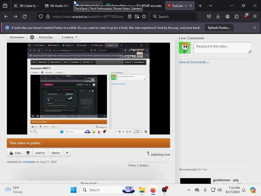Open the Firefox account icon
Image resolution: width=261 pixels, height=196 pixels.
tap(227, 17)
